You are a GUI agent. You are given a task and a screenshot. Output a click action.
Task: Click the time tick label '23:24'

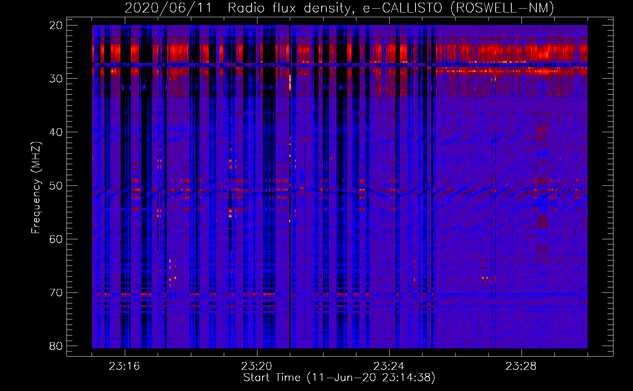389,366
